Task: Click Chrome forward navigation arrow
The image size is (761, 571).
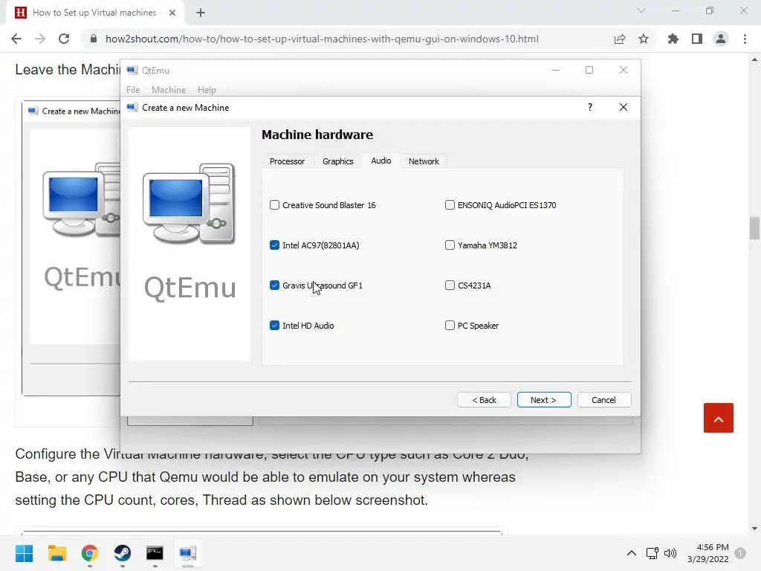Action: [40, 39]
